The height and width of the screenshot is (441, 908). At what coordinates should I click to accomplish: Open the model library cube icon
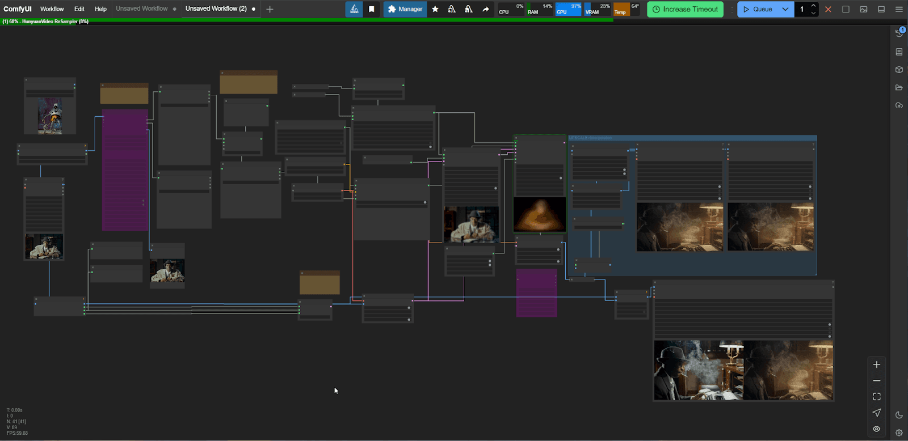click(x=899, y=70)
